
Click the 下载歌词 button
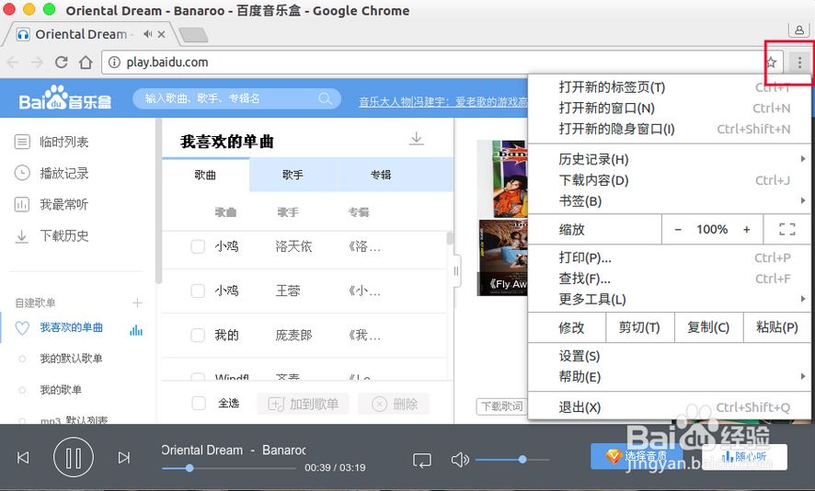point(501,406)
